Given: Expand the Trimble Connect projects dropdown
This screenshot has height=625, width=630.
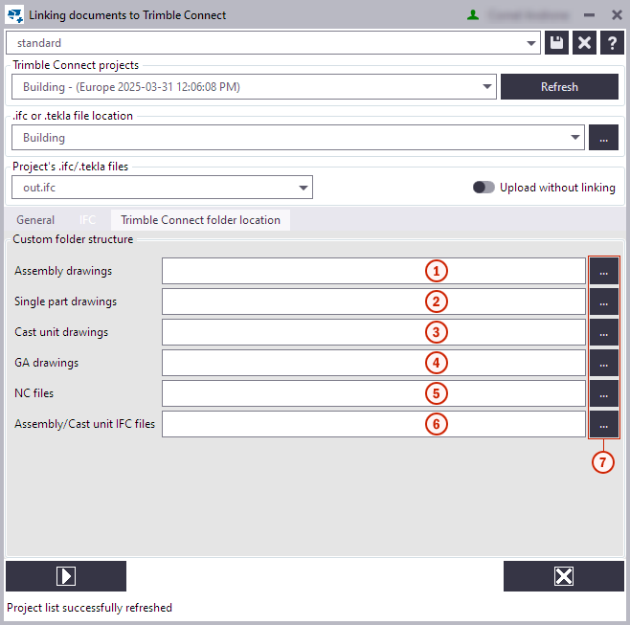Looking at the screenshot, I should pos(487,86).
